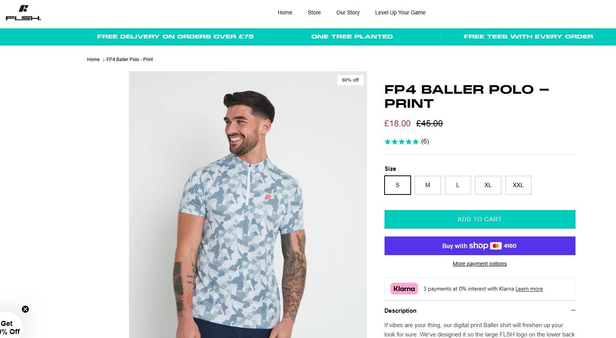Image resolution: width=616 pixels, height=338 pixels.
Task: Click the FLSH logo in header
Action: (x=23, y=12)
